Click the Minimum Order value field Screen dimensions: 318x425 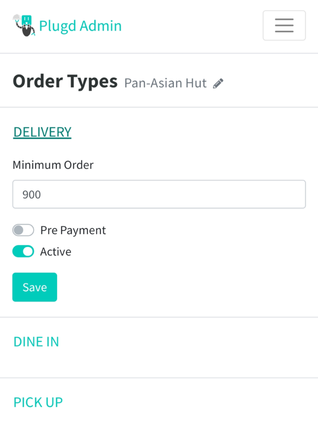tap(159, 194)
